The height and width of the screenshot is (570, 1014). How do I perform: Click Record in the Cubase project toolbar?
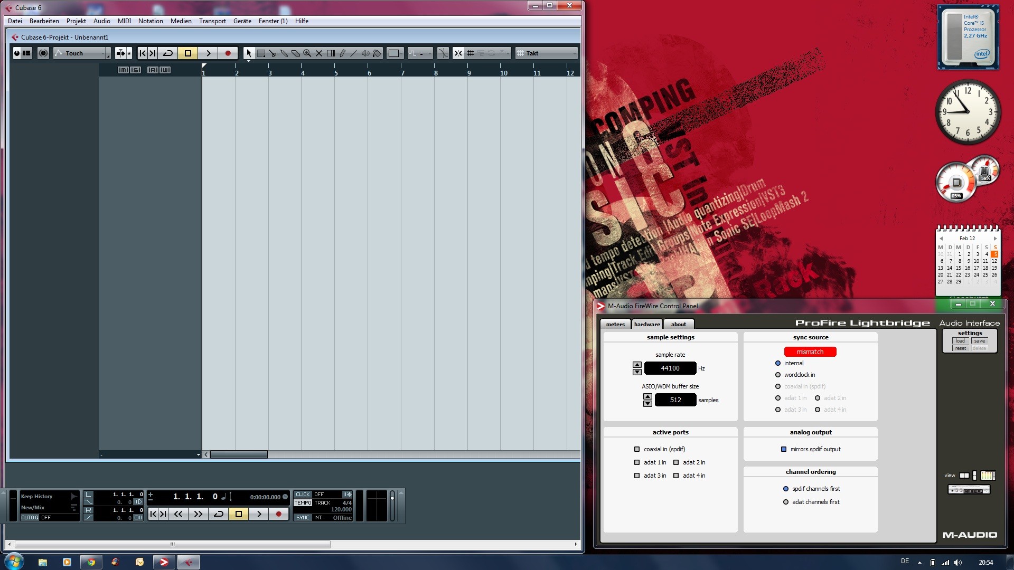click(x=228, y=53)
